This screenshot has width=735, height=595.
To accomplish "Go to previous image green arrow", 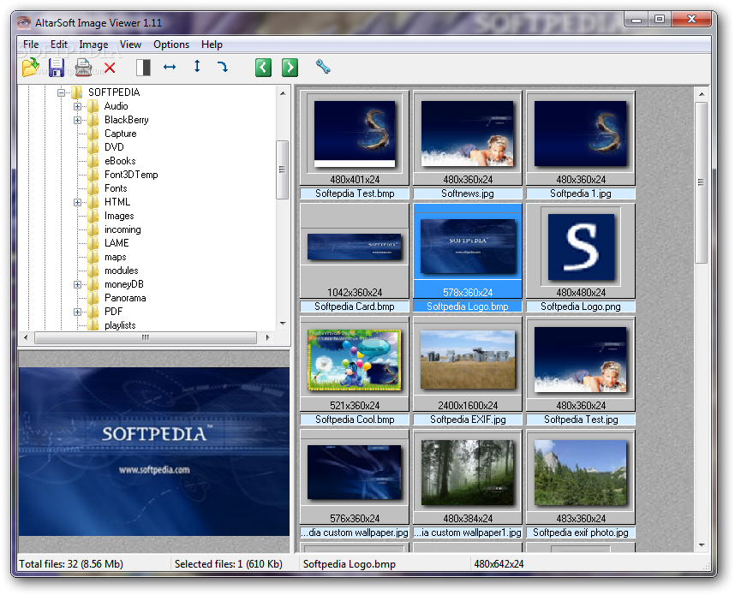I will 264,68.
